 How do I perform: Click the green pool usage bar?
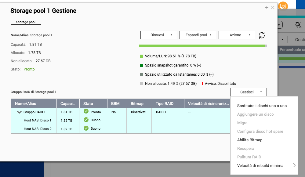tap(202, 46)
